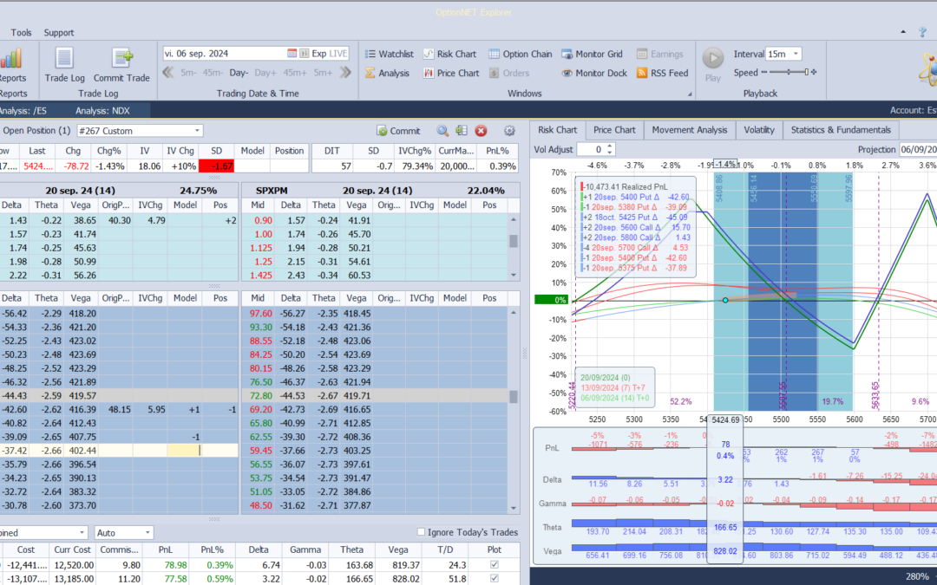Open position settings gear icon
This screenshot has width=937, height=585.
[x=509, y=131]
